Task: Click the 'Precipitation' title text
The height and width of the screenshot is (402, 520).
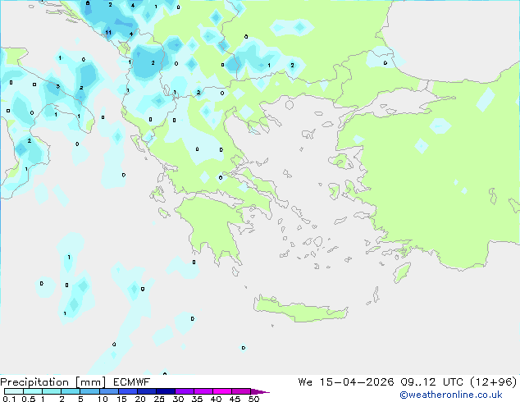Action: pyautogui.click(x=34, y=382)
